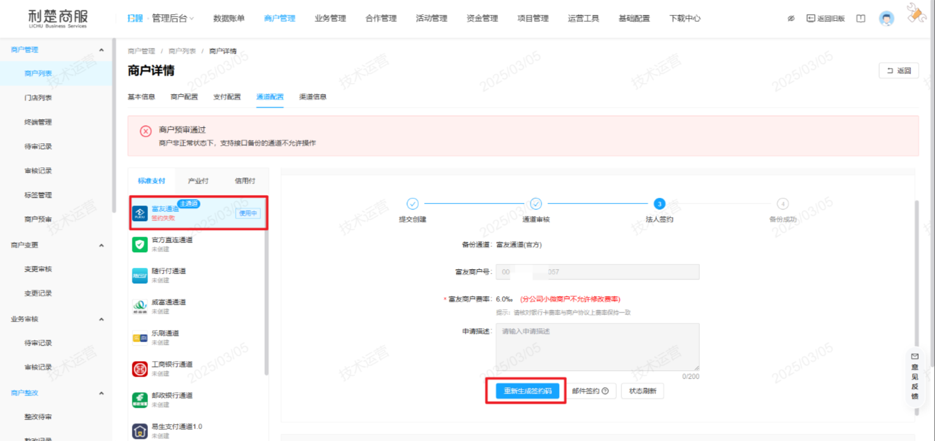The width and height of the screenshot is (935, 441).
Task: Switch to 支付配置 tab
Action: pos(227,97)
